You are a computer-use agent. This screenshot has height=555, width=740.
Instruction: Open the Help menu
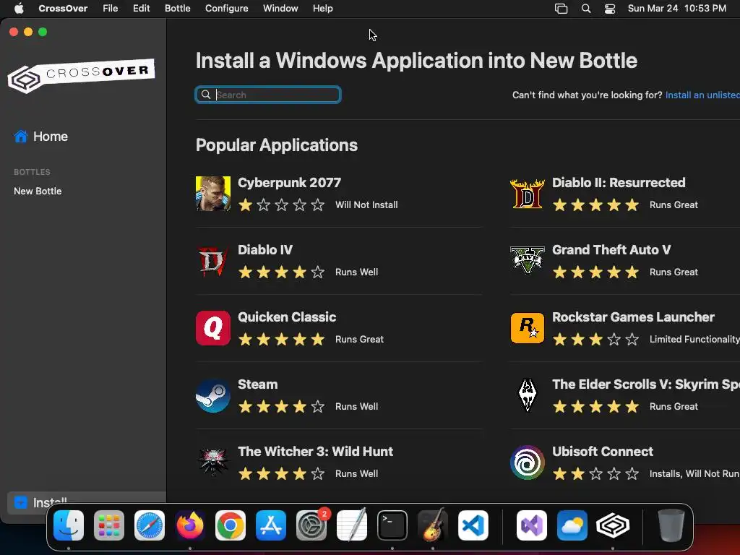[323, 8]
